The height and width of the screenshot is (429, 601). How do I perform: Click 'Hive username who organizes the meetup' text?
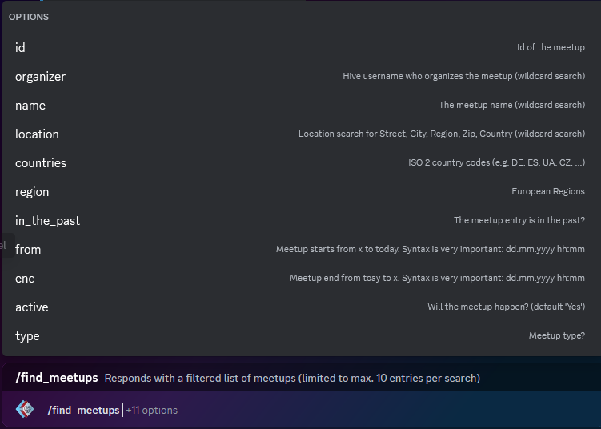coord(464,76)
